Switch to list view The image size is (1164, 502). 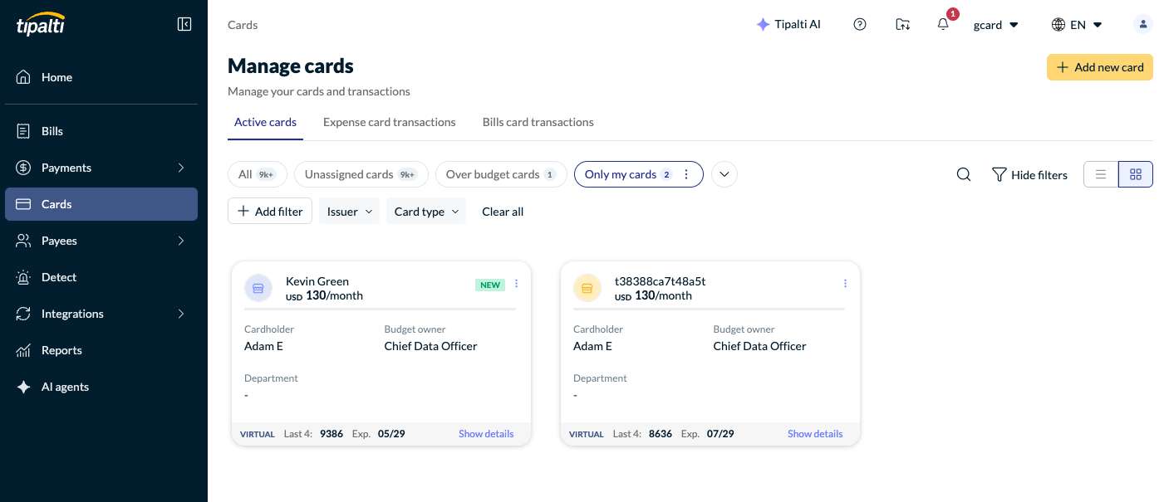point(1101,174)
